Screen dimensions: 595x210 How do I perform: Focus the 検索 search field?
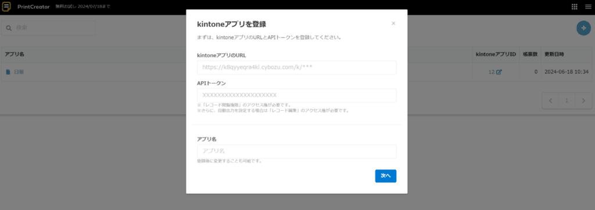49,28
